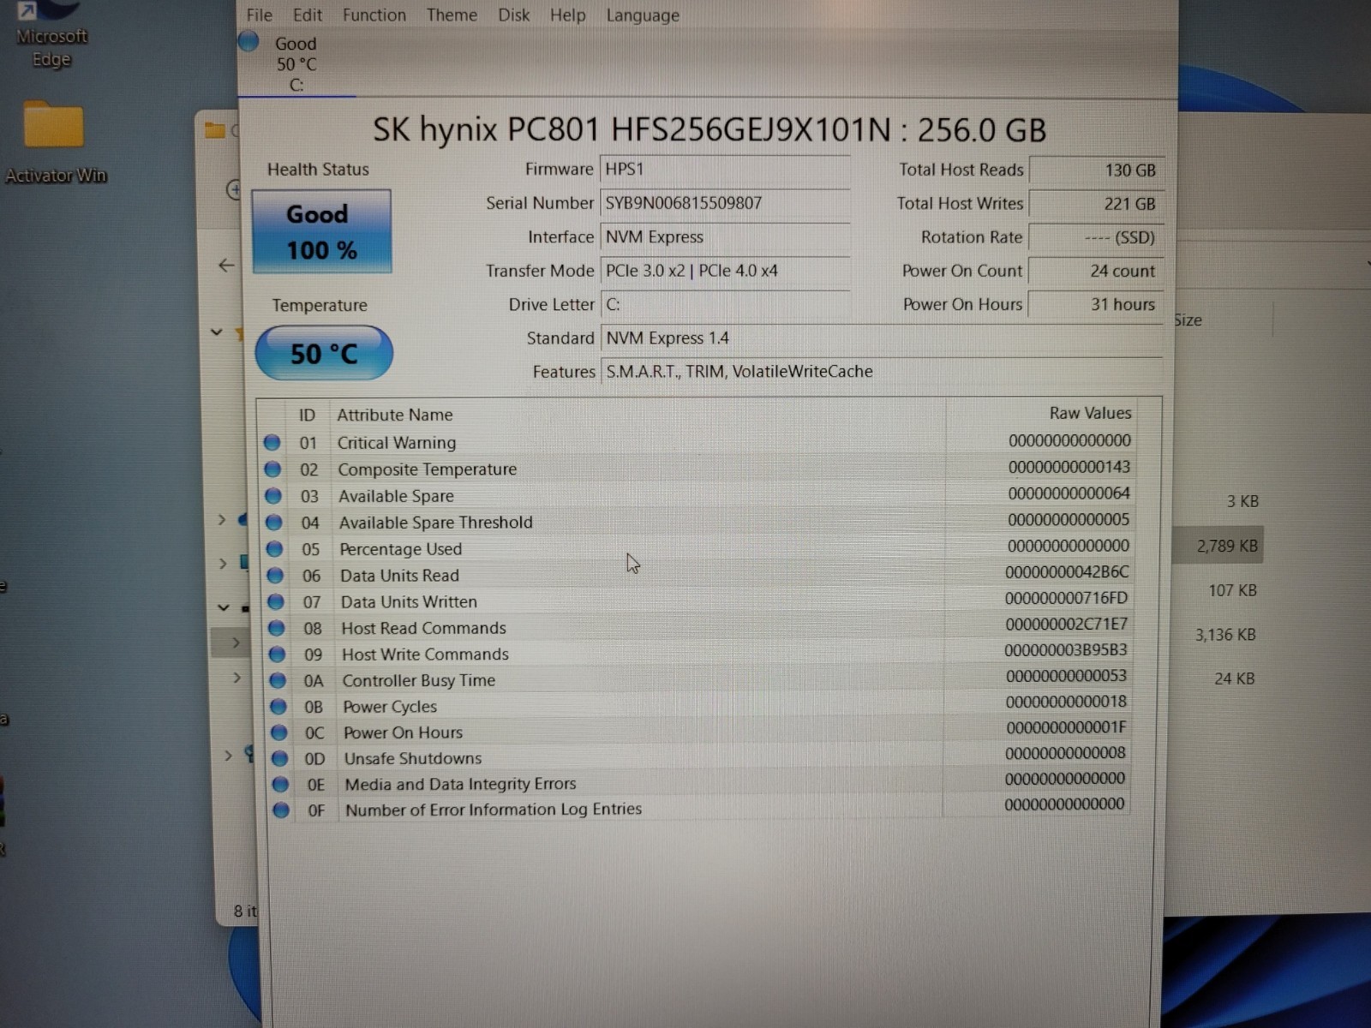This screenshot has height=1028, width=1371.
Task: Open the Theme menu
Action: coord(452,15)
